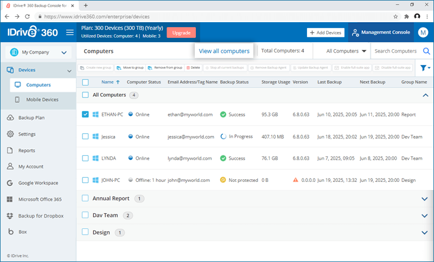Click in the Search Computers field
Viewport: 434px width, 262px height.
coord(396,51)
